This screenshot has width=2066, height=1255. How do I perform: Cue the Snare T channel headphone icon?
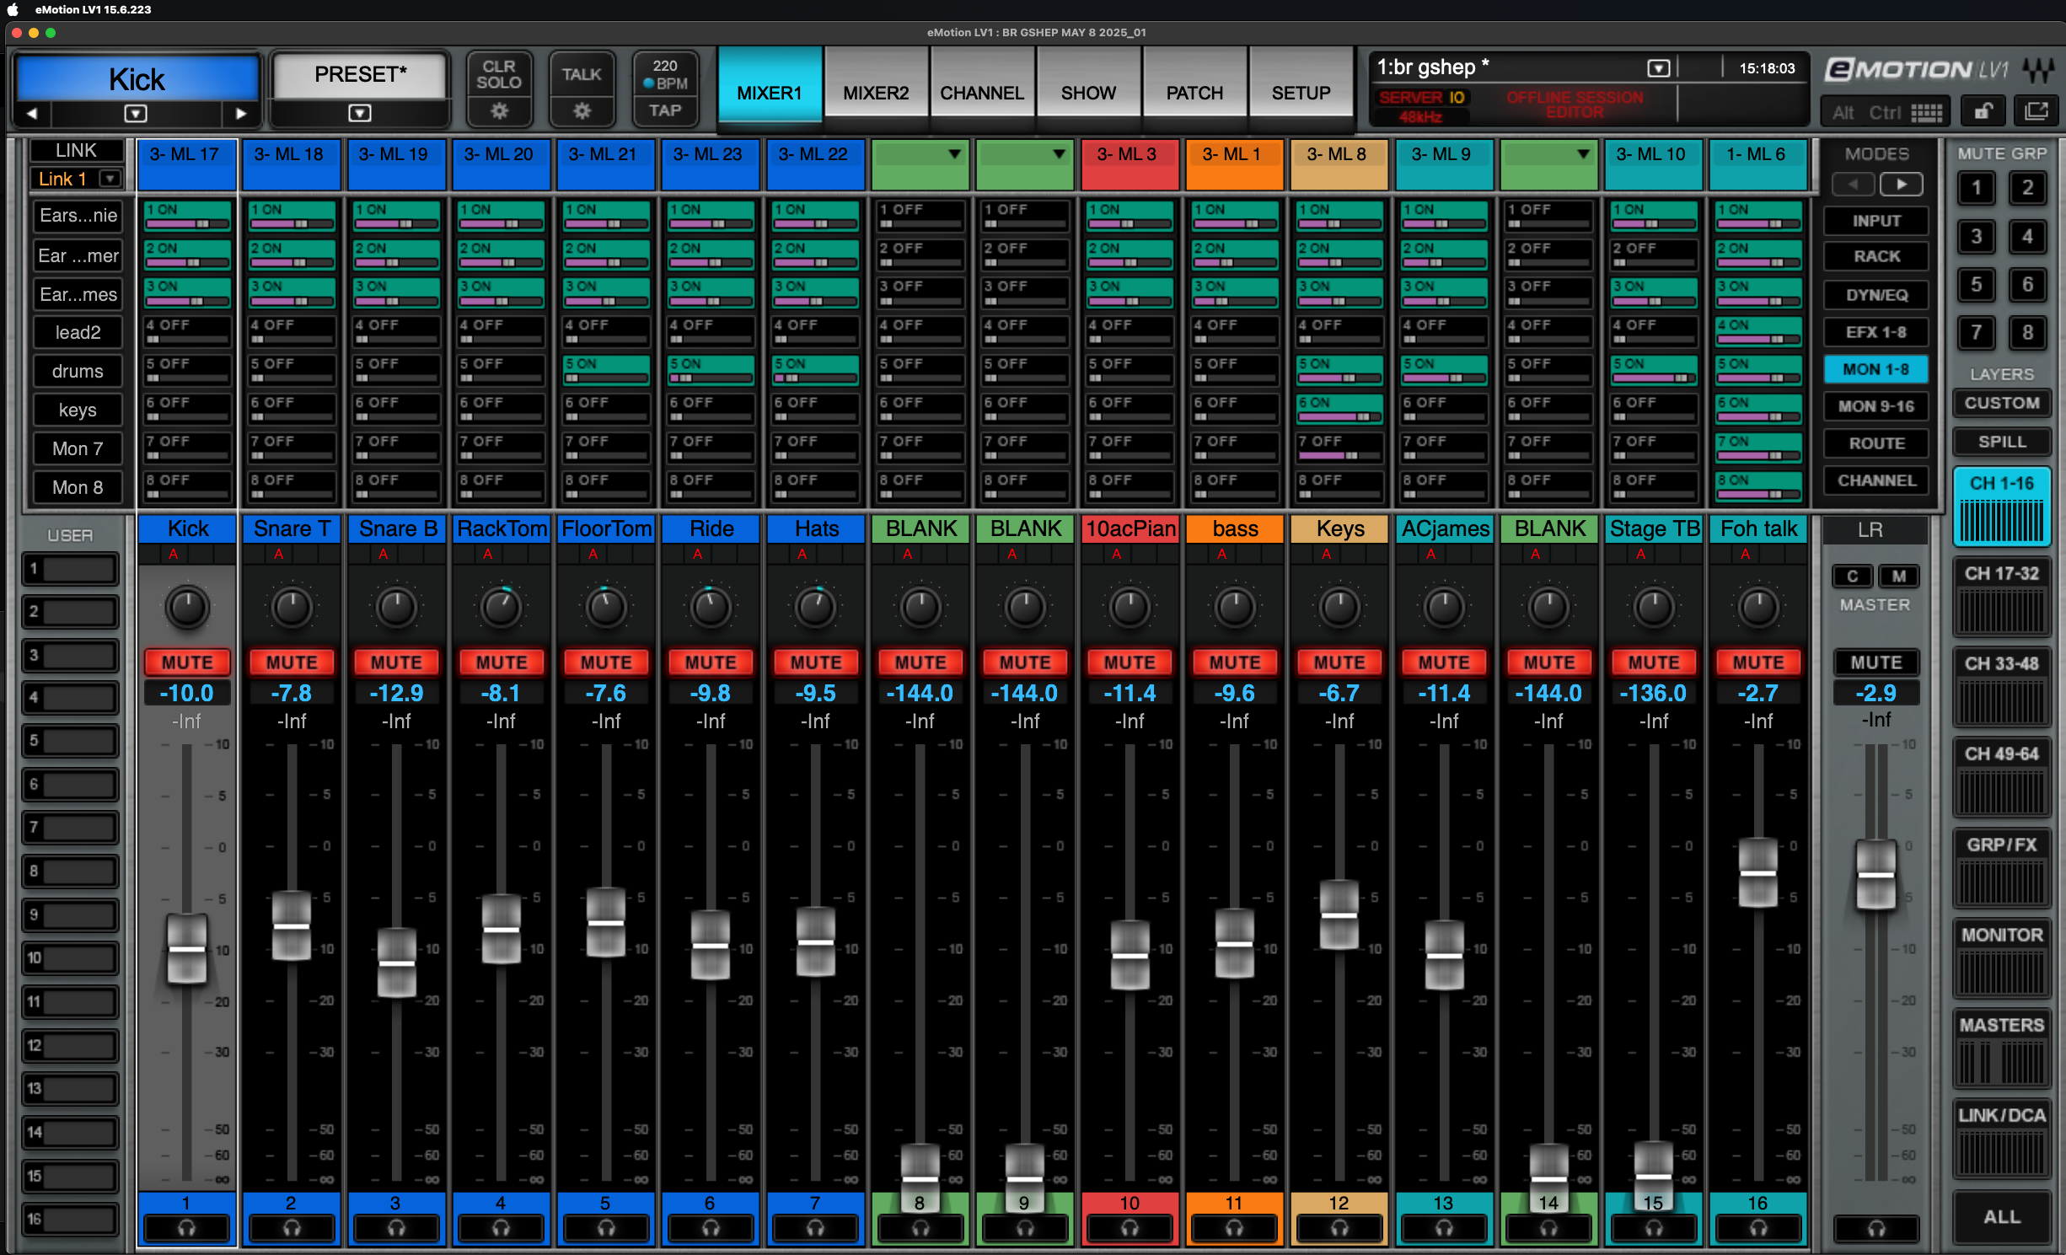[x=291, y=1228]
